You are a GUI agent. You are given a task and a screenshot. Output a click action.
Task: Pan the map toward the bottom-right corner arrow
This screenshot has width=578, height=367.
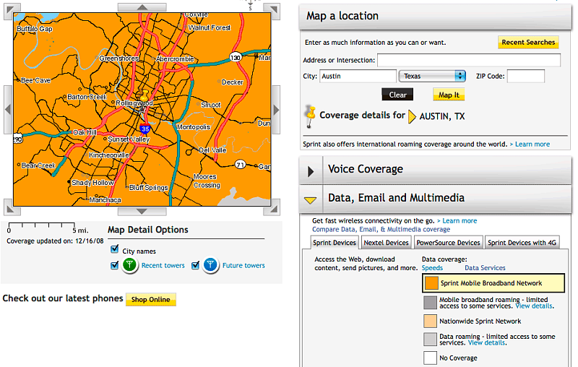[272, 208]
